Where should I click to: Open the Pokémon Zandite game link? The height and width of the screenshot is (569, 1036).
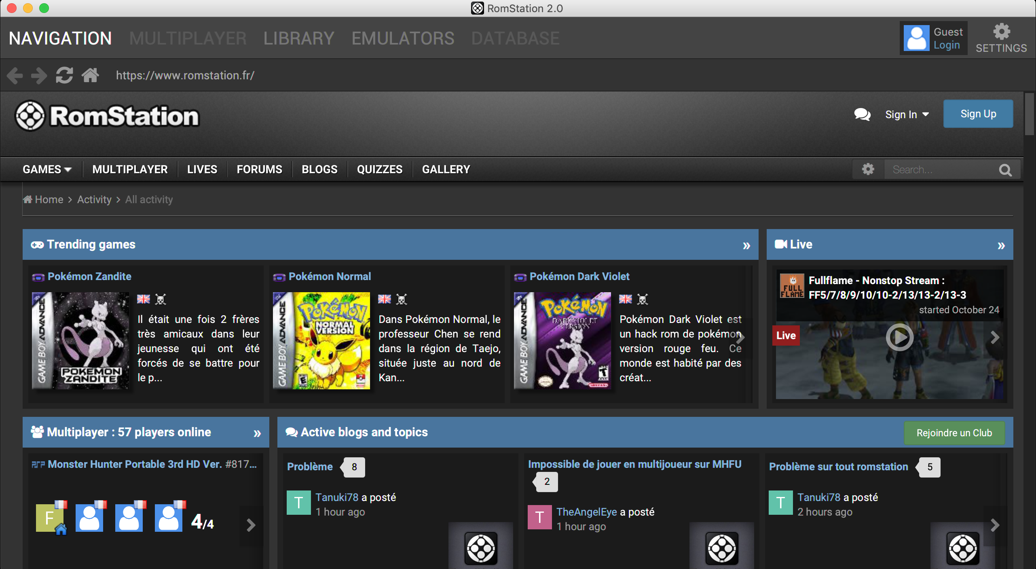(x=89, y=276)
